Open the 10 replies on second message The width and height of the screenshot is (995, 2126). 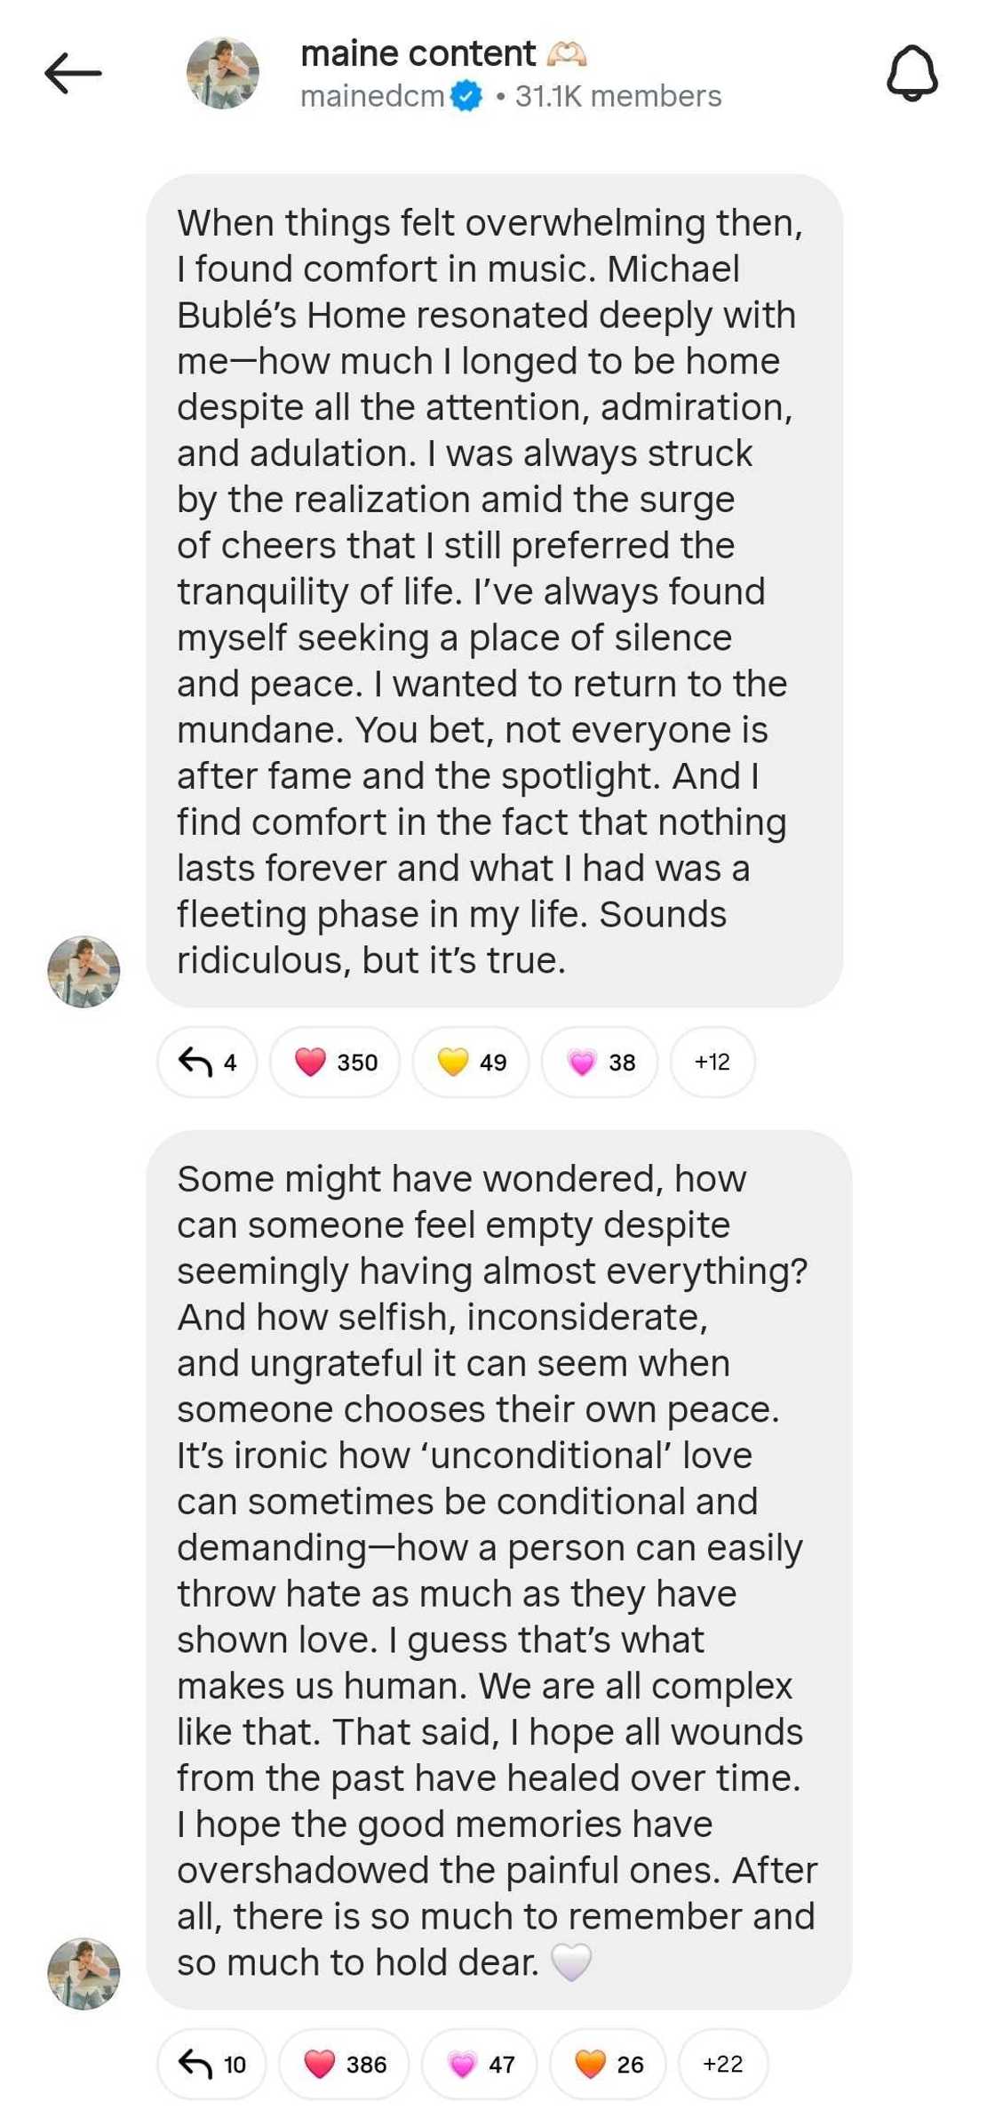click(211, 2064)
